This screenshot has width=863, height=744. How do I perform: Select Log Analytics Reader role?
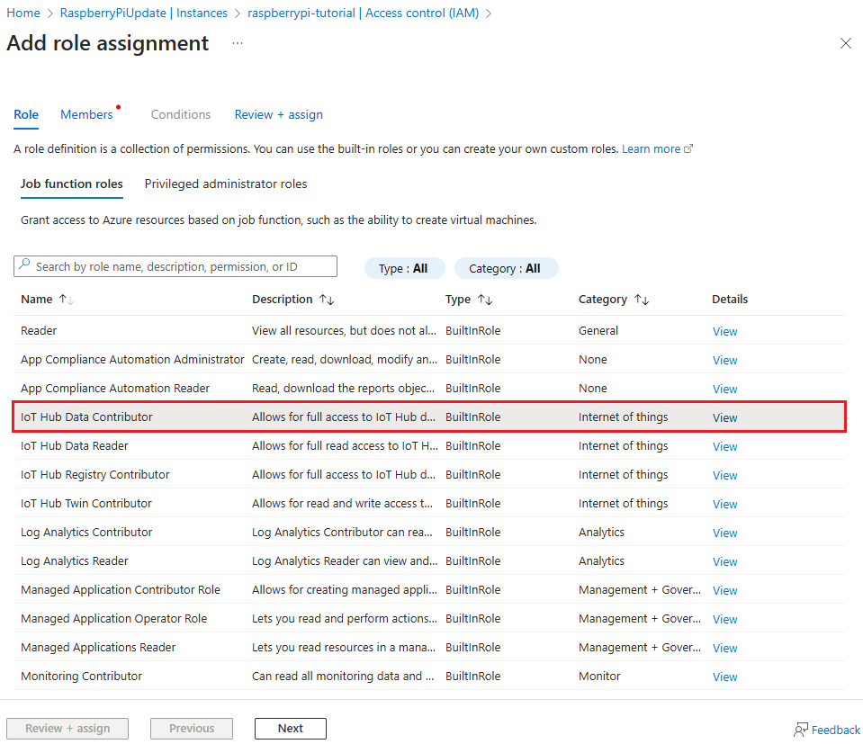click(x=429, y=560)
